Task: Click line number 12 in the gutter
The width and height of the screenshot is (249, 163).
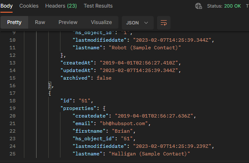Action: point(12,55)
